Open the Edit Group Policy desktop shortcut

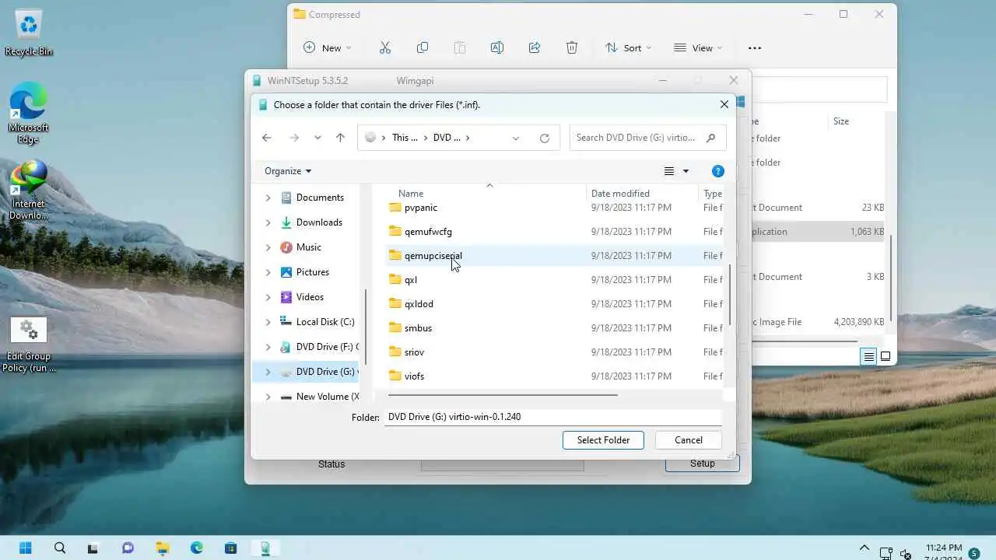click(29, 345)
